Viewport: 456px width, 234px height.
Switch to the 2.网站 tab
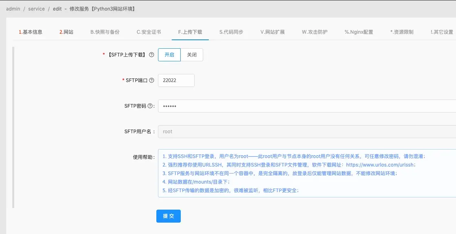click(x=66, y=32)
